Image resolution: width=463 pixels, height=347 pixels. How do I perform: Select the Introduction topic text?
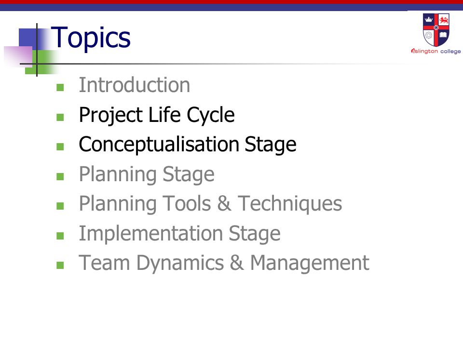135,85
